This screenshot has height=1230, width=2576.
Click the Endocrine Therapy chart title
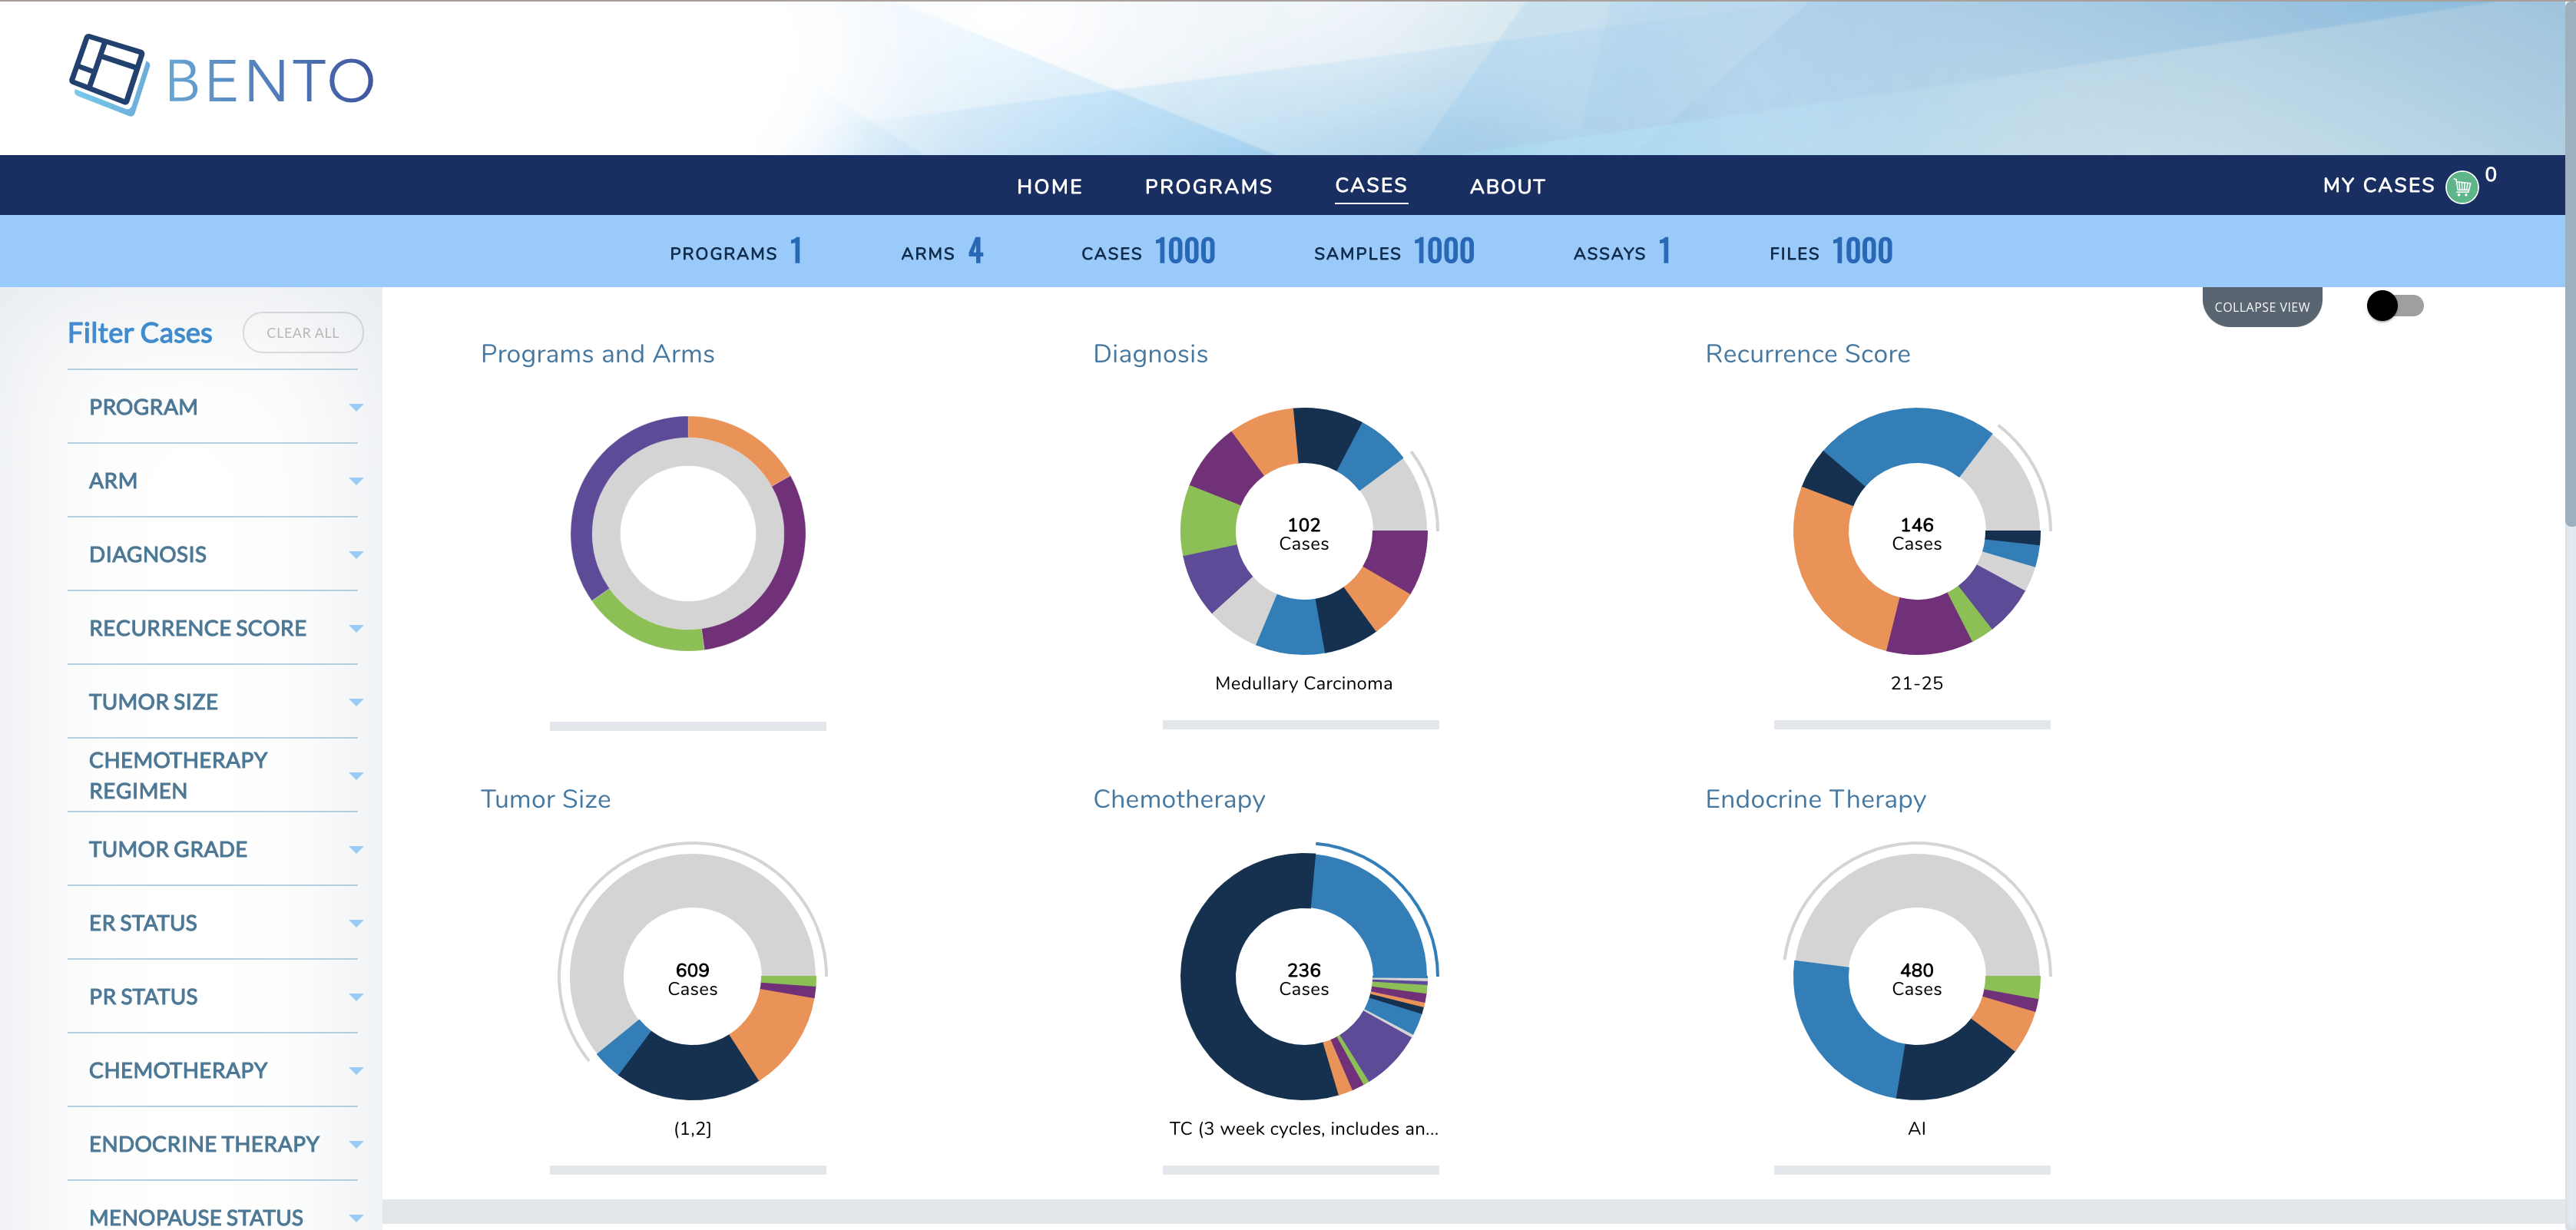point(1815,799)
